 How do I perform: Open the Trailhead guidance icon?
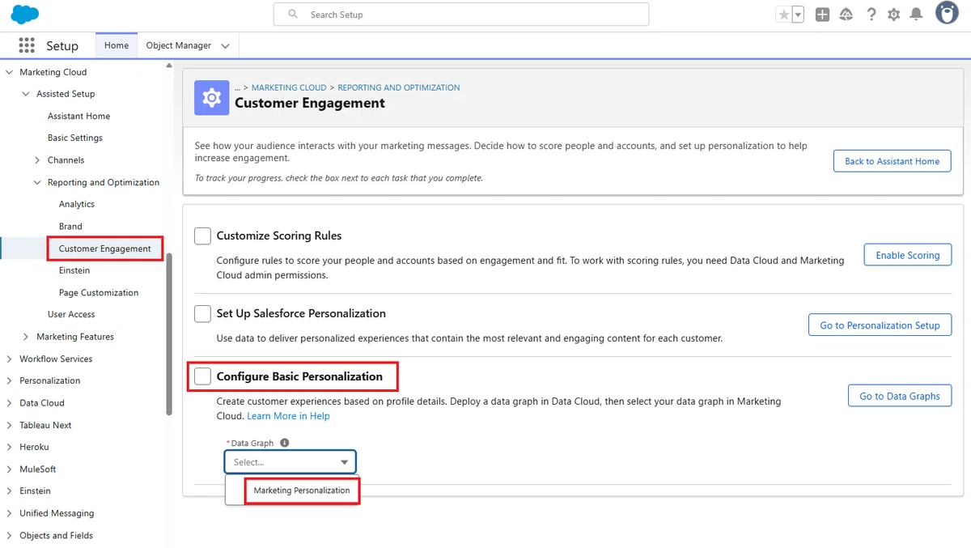pyautogui.click(x=846, y=15)
